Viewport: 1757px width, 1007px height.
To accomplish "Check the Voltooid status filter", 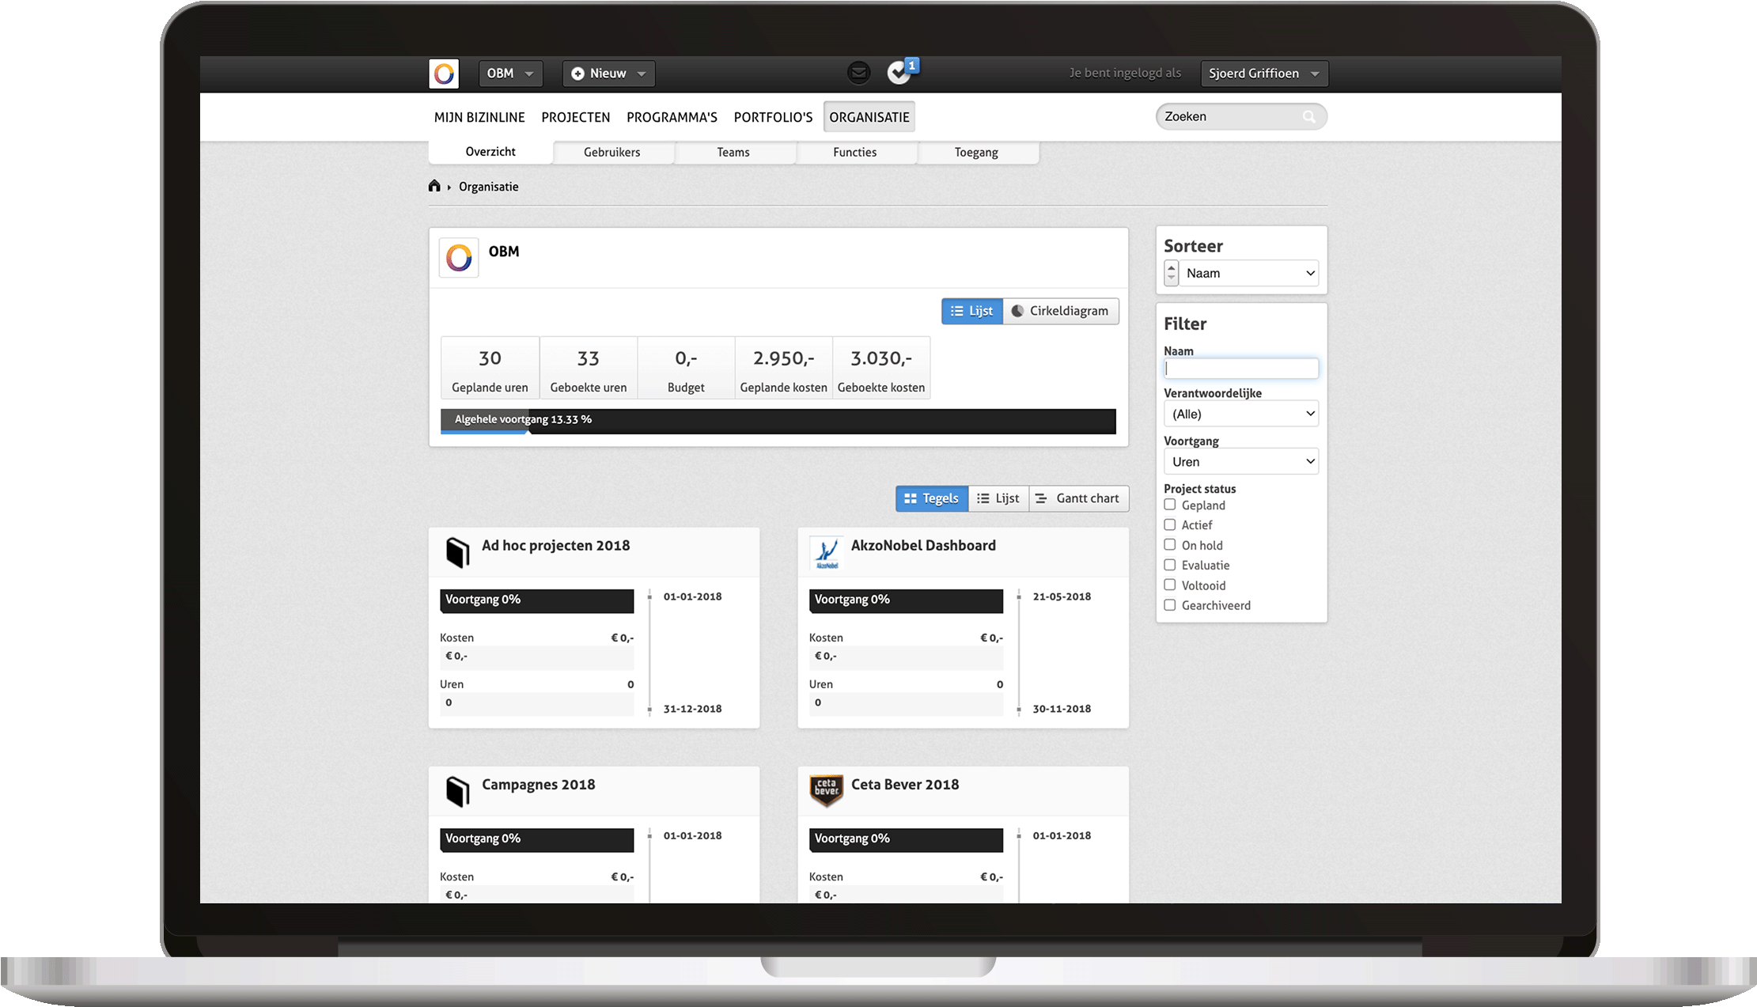I will coord(1170,585).
